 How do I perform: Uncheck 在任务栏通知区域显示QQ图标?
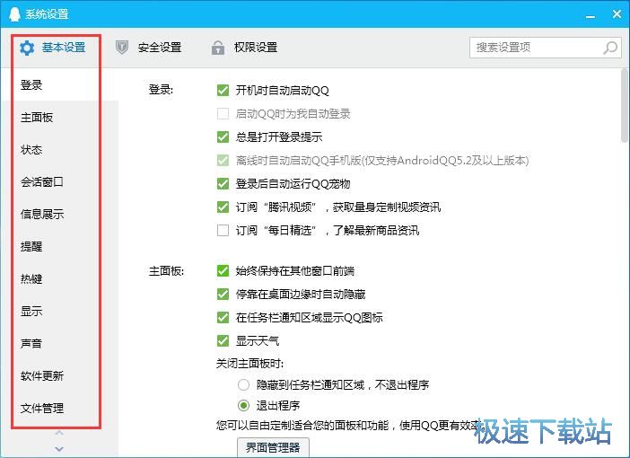(x=223, y=317)
